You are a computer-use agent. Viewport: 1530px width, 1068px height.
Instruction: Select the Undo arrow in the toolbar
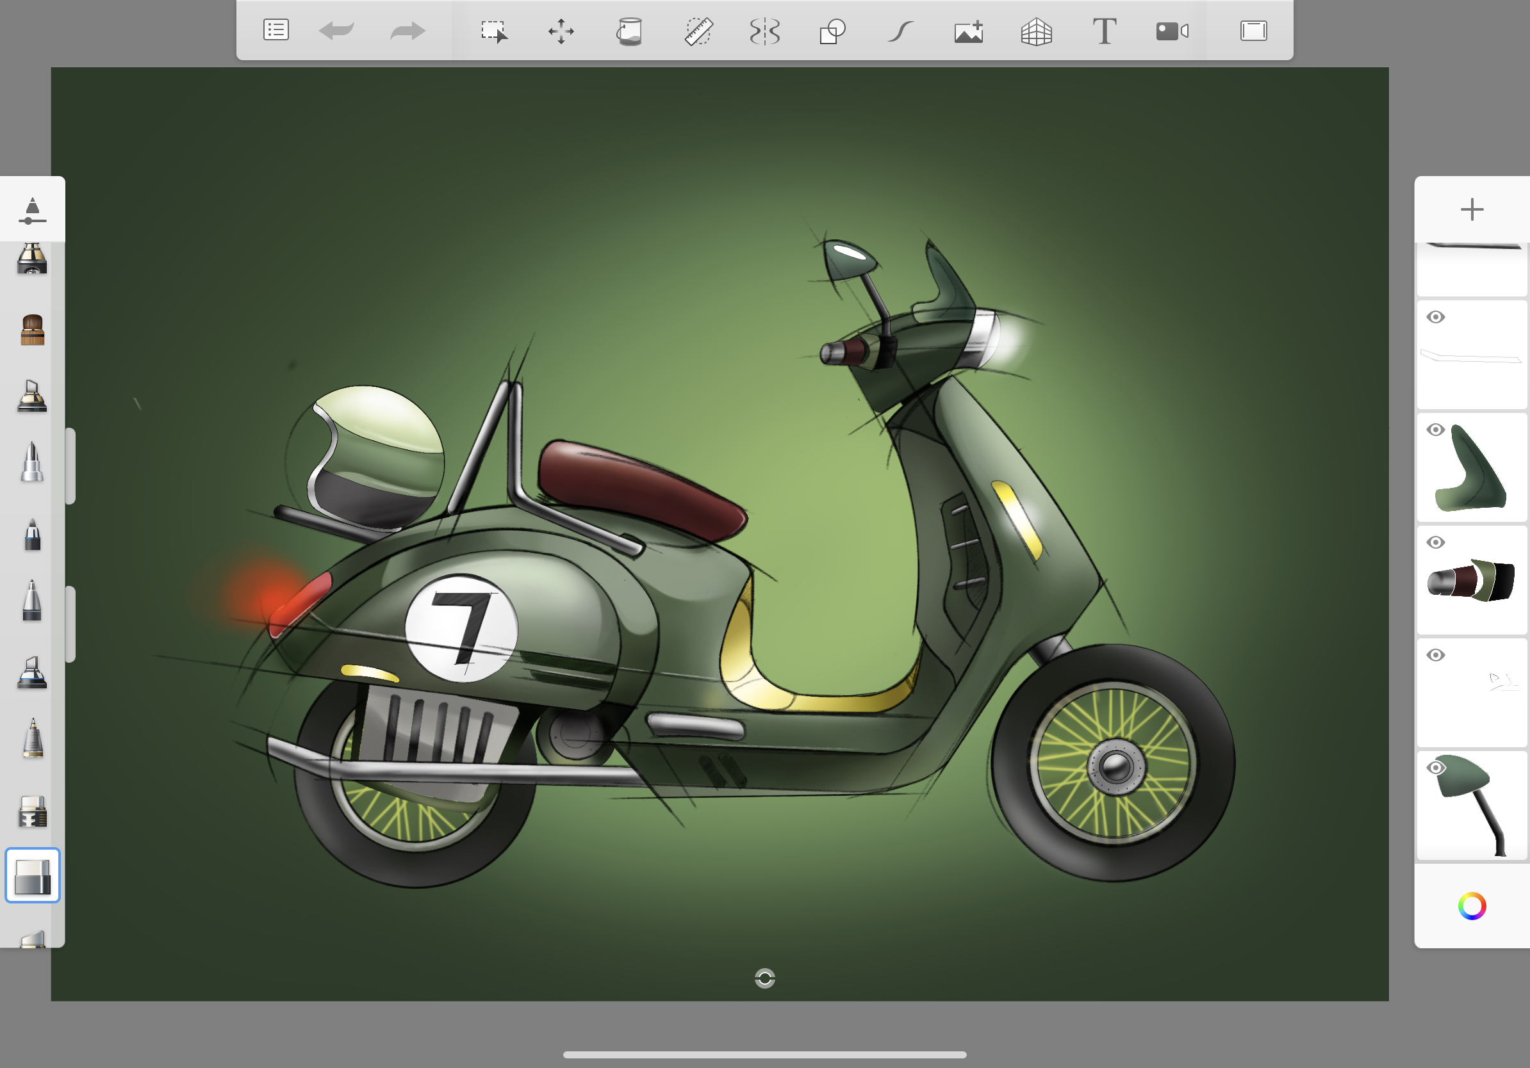338,30
